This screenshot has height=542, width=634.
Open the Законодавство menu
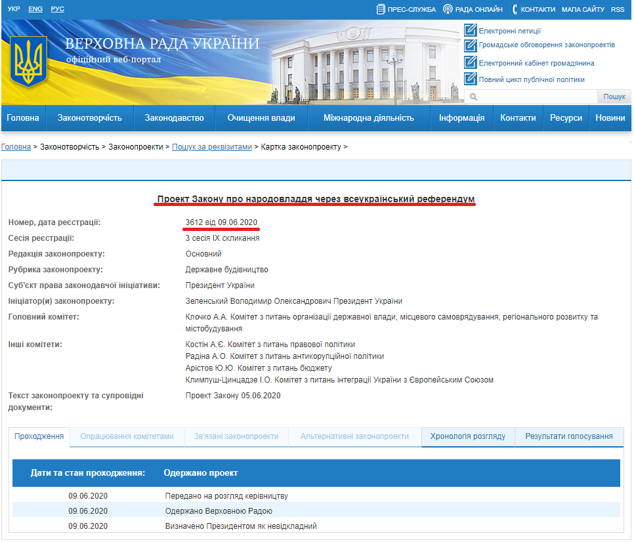point(175,118)
